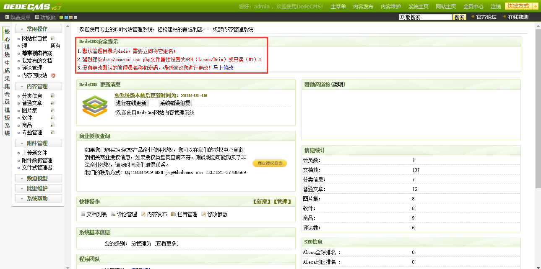Screen dimensions: 541x269
Task: Click the add icon next to 分类信息
Action: [x=52, y=96]
